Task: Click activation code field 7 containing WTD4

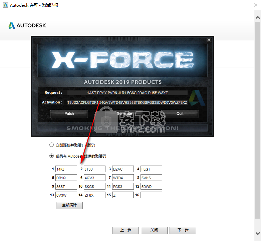Action: [123, 178]
